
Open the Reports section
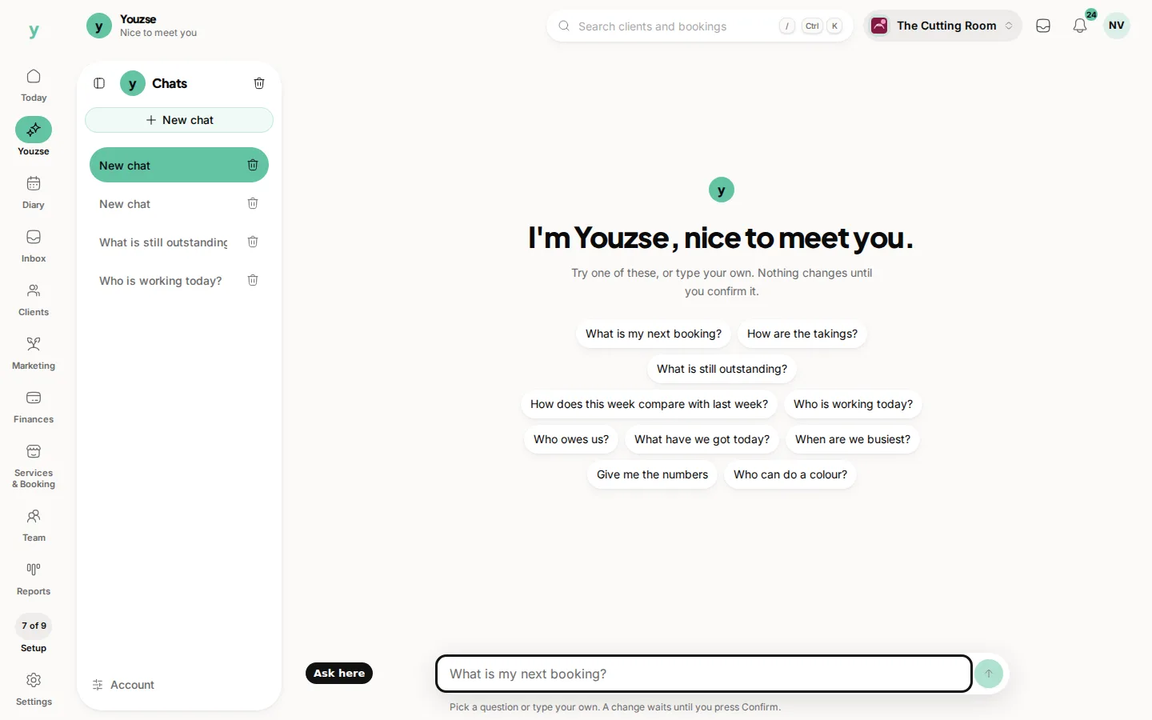[x=34, y=579]
